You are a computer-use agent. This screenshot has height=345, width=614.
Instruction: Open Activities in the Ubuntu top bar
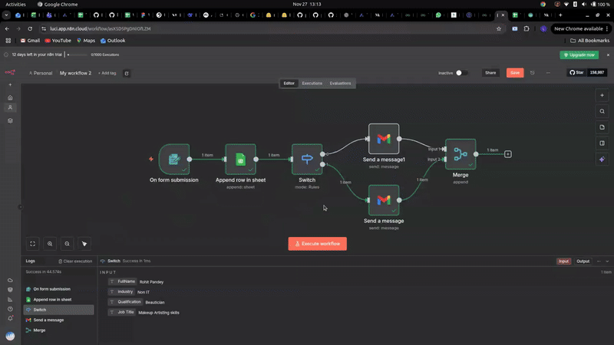15,5
